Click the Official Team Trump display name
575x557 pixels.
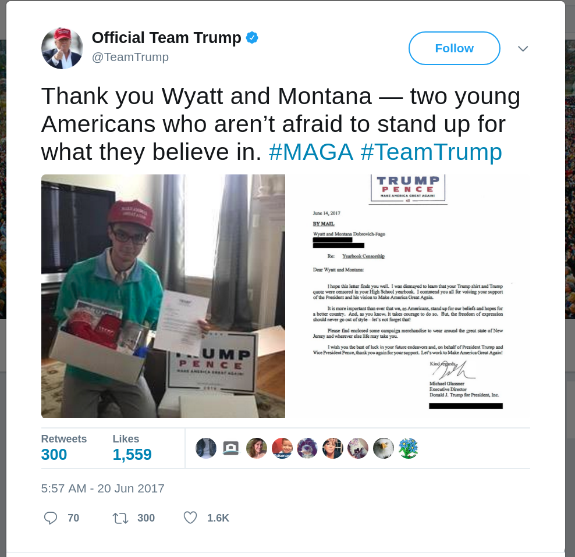coord(166,37)
